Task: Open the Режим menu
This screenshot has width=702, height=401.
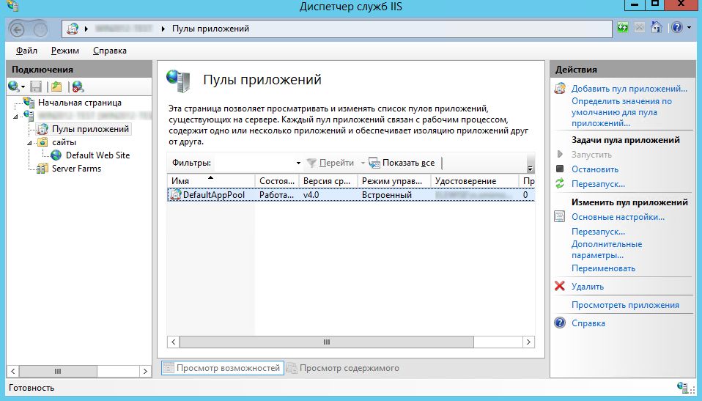Action: coord(65,51)
